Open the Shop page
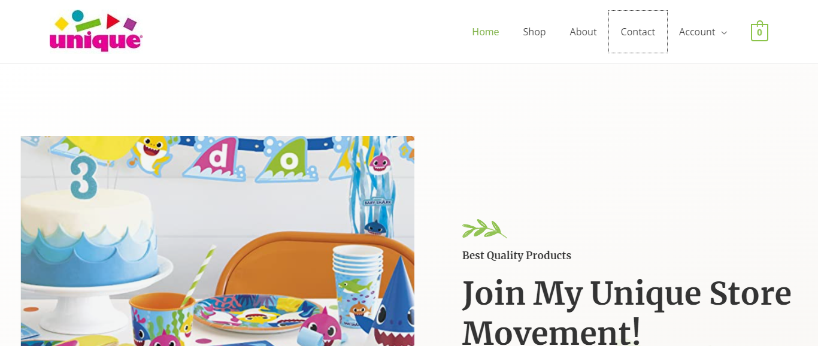The image size is (818, 346). click(x=534, y=32)
